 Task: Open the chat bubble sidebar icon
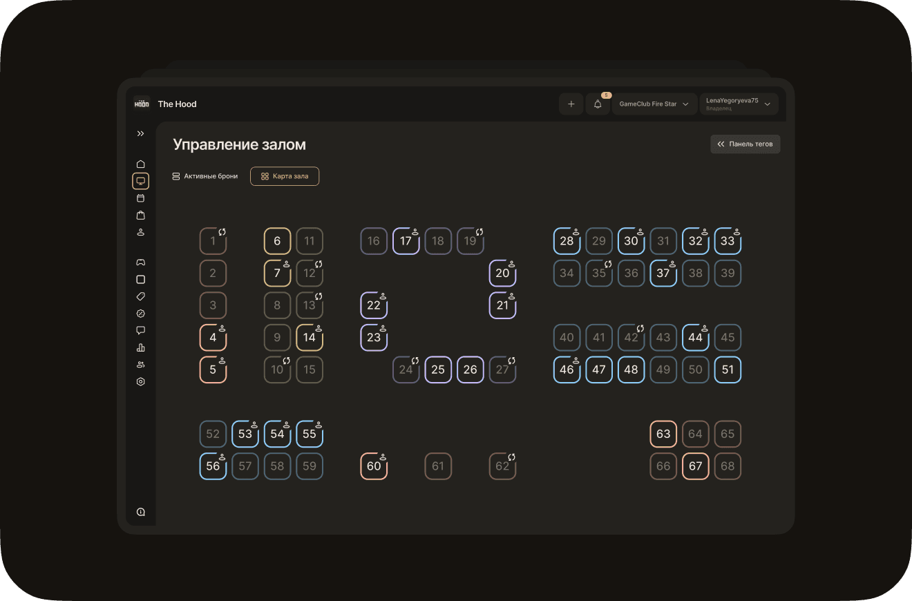coord(141,330)
